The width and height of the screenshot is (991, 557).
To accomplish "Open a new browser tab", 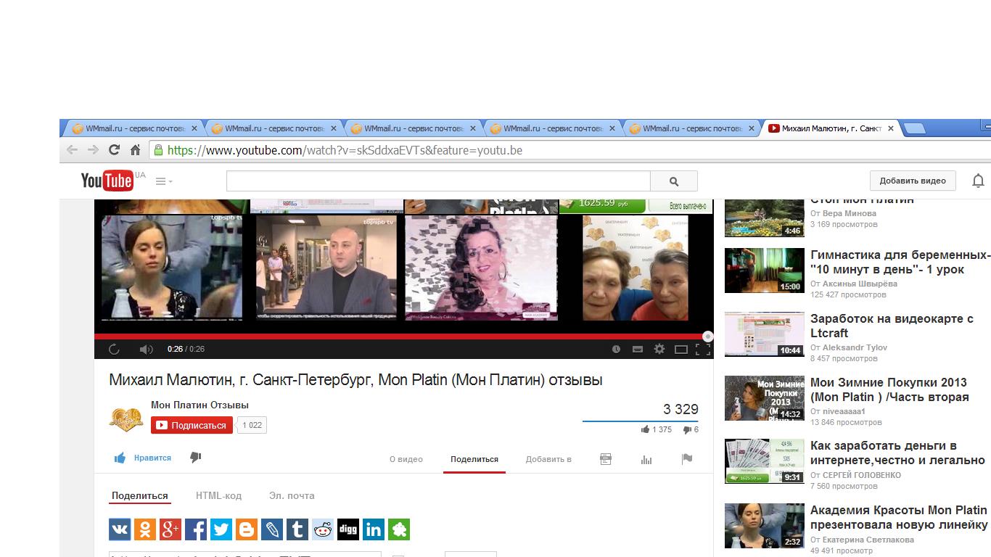I will click(914, 129).
